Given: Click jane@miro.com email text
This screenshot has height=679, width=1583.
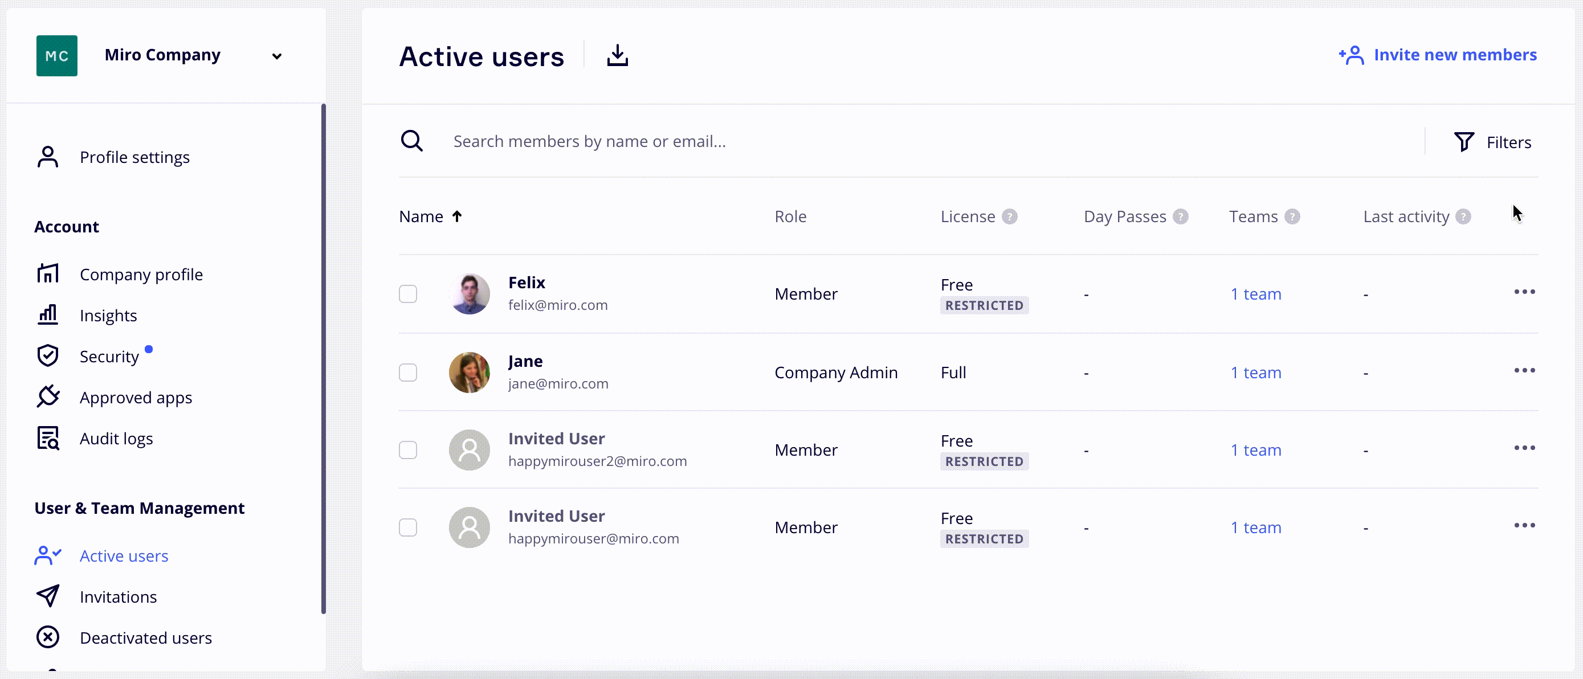Looking at the screenshot, I should pyautogui.click(x=558, y=383).
